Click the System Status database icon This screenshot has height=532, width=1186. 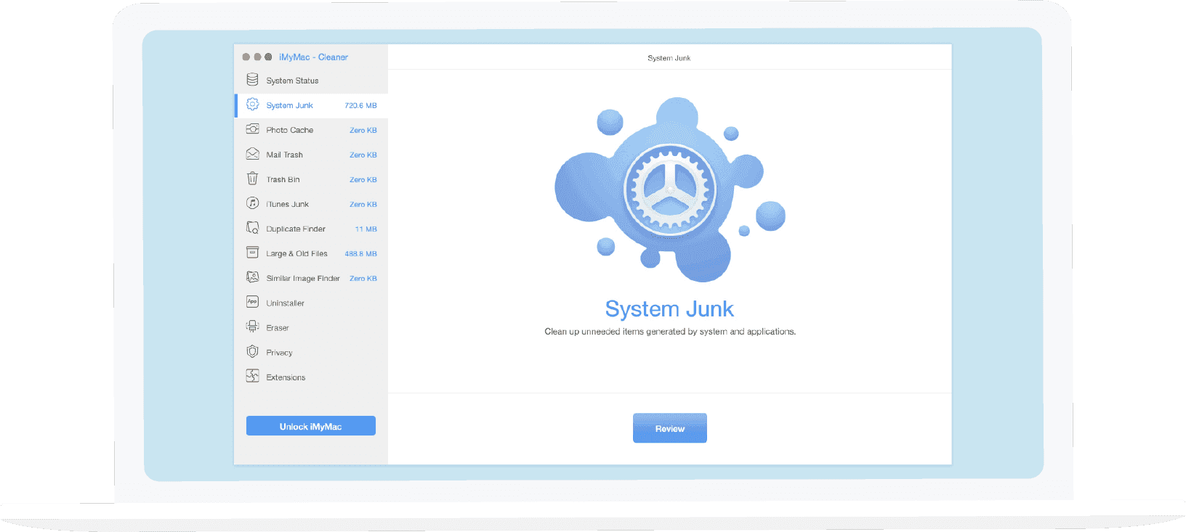point(252,80)
